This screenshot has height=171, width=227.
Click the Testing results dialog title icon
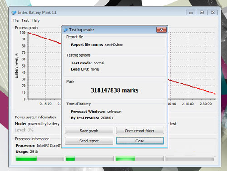point(65,30)
